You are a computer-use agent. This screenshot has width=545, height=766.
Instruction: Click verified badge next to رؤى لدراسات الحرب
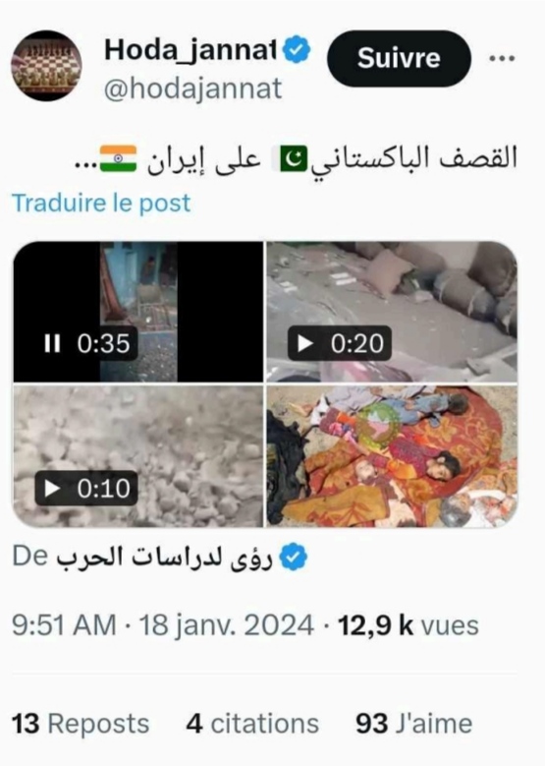pos(294,558)
